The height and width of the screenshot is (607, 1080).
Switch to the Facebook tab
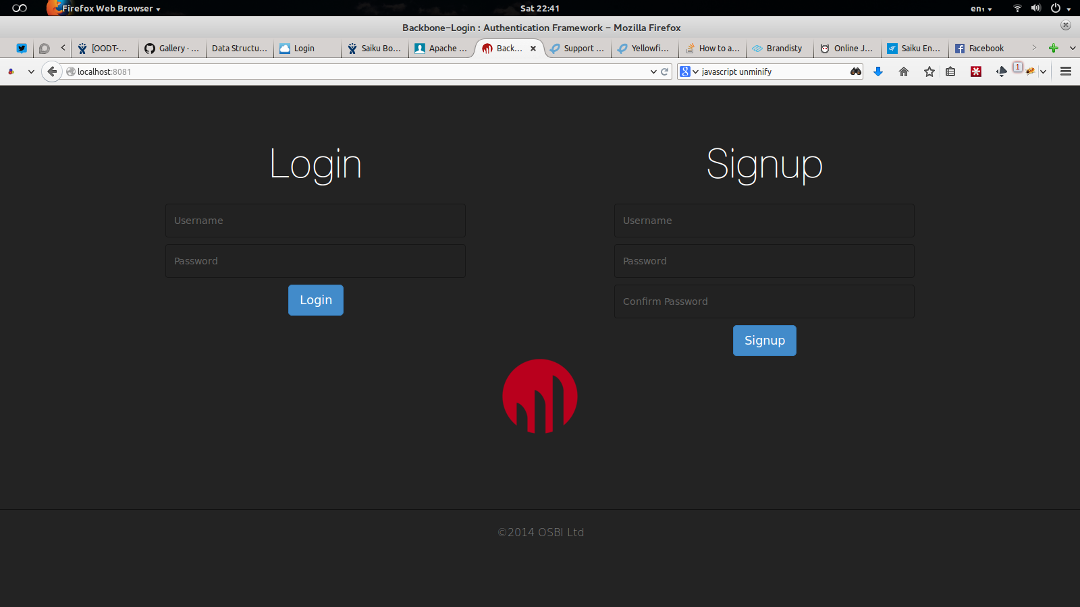click(982, 49)
